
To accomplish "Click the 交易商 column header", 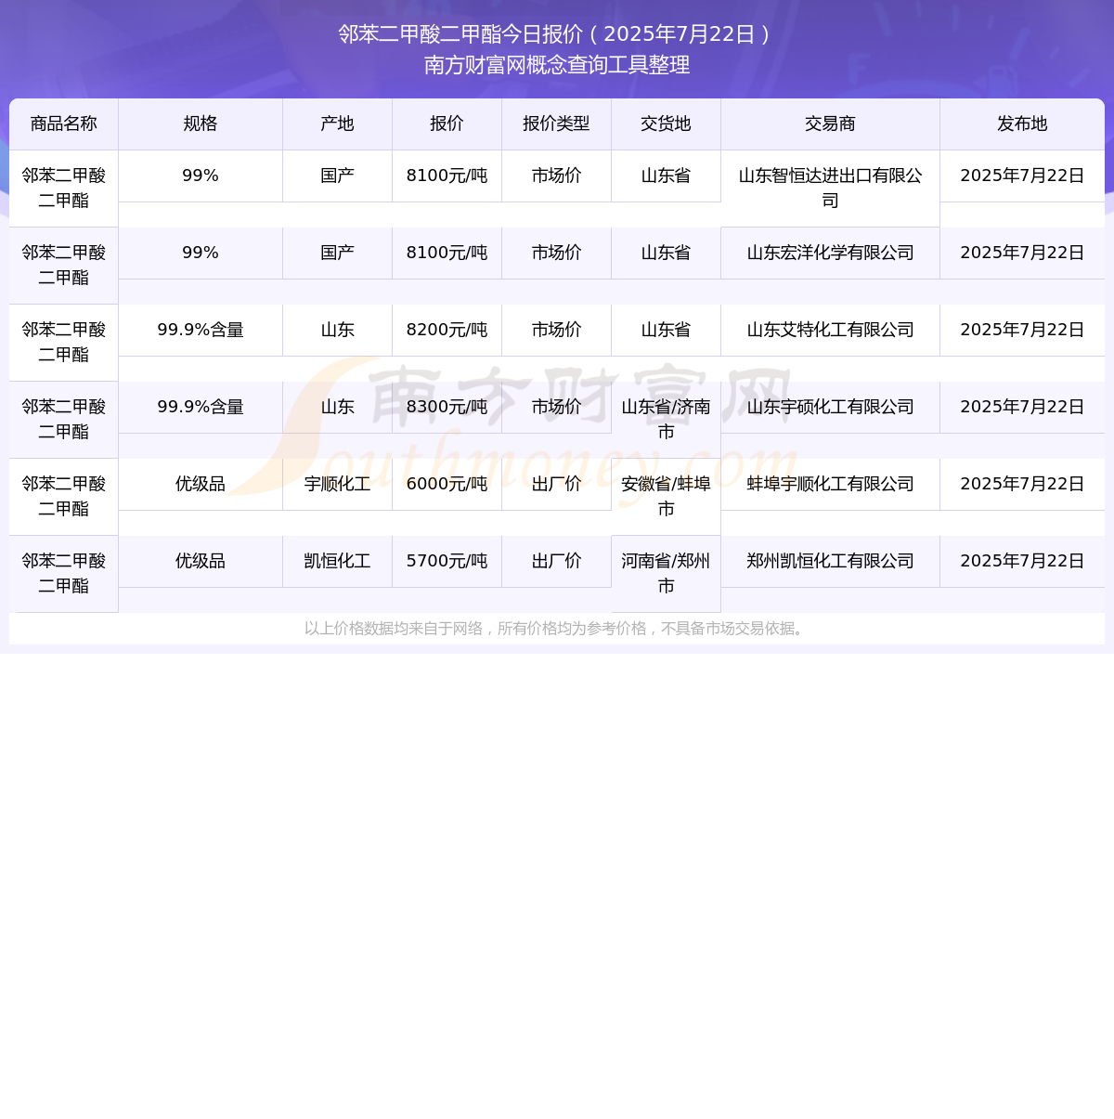I will coord(831,124).
